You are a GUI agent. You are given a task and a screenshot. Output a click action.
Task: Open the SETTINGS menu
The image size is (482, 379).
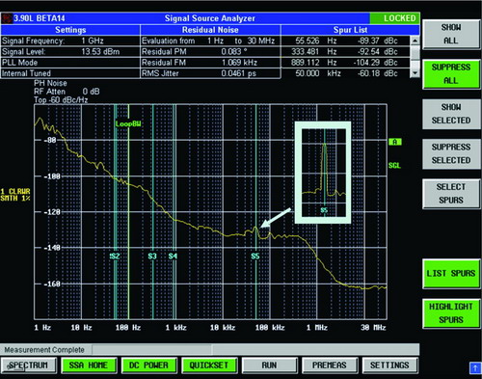point(389,365)
